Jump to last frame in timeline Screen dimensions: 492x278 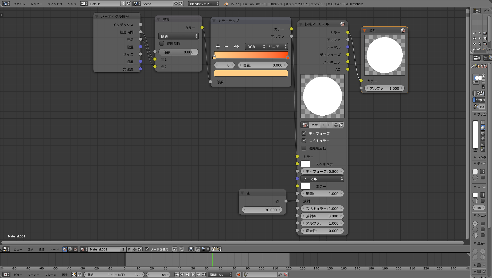coord(204,275)
